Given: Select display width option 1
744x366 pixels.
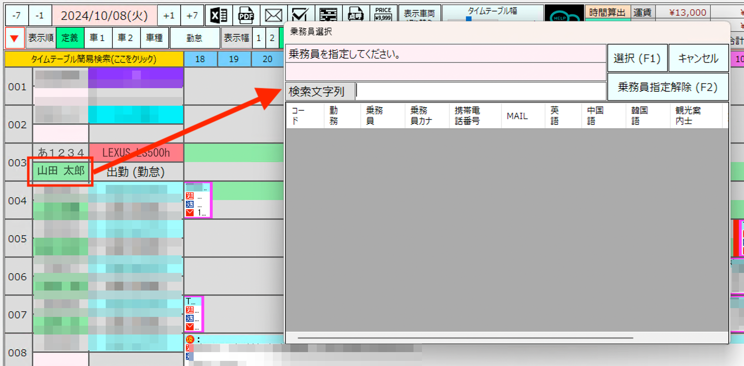Looking at the screenshot, I should click(x=259, y=37).
